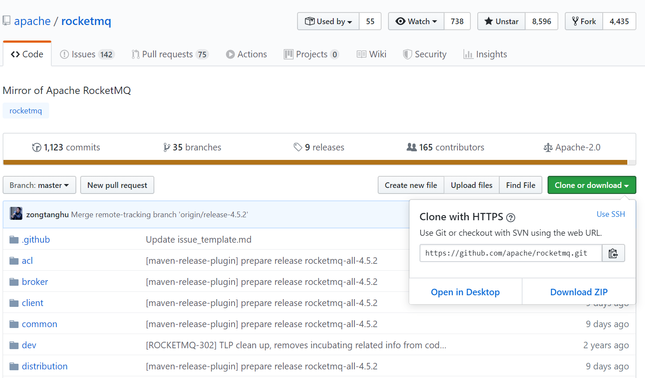The image size is (645, 378).
Task: Open the 9 releases link
Action: click(x=319, y=147)
